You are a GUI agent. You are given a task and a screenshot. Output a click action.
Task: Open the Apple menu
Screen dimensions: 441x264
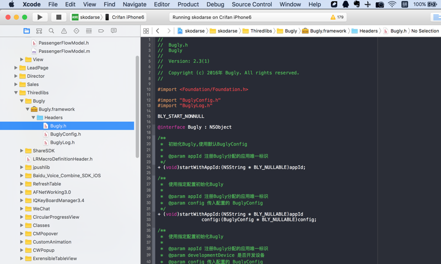(x=11, y=4)
